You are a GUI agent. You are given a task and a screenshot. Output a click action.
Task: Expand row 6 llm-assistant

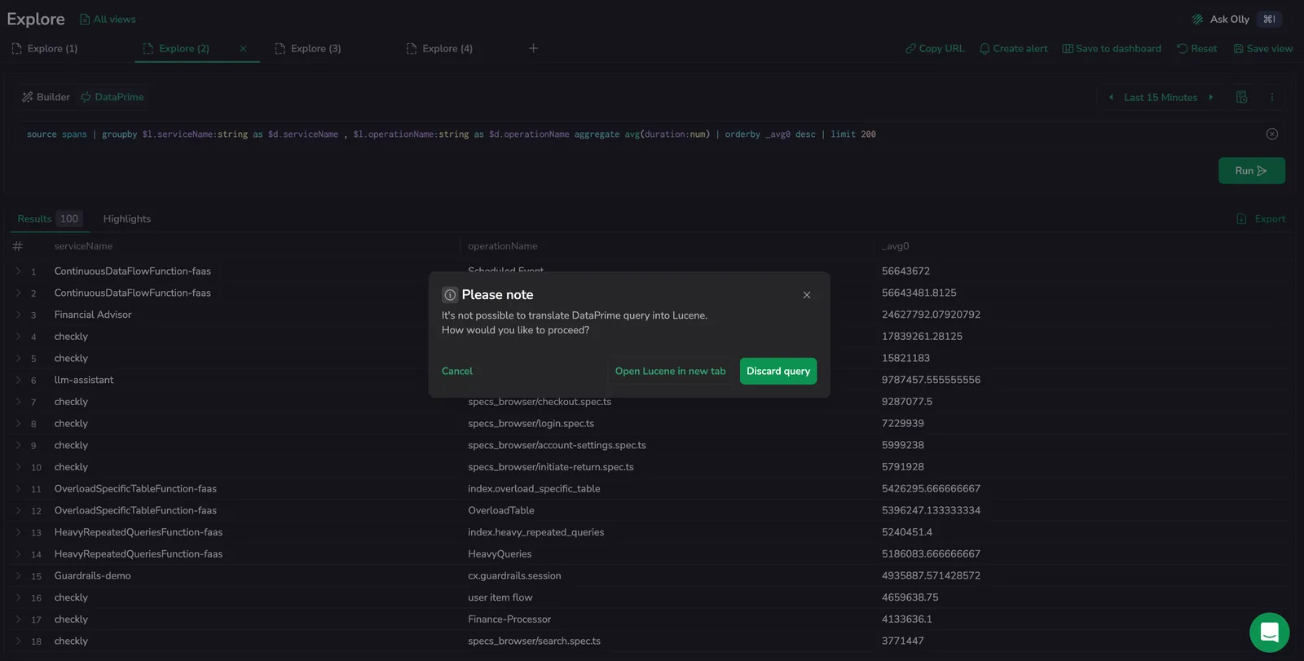pyautogui.click(x=18, y=380)
